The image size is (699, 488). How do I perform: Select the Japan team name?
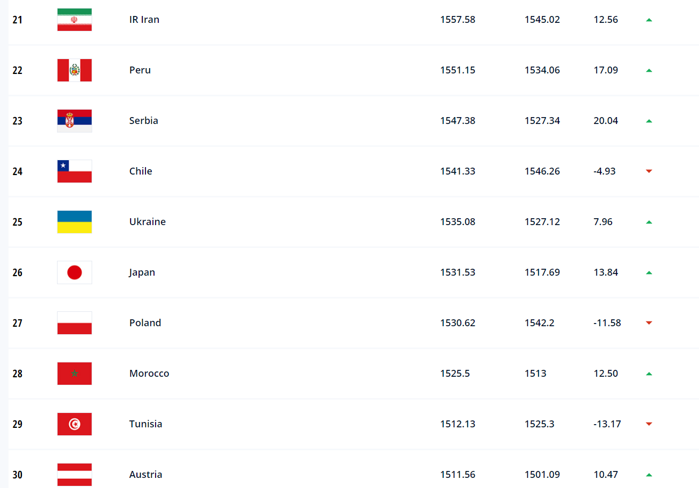[142, 272]
